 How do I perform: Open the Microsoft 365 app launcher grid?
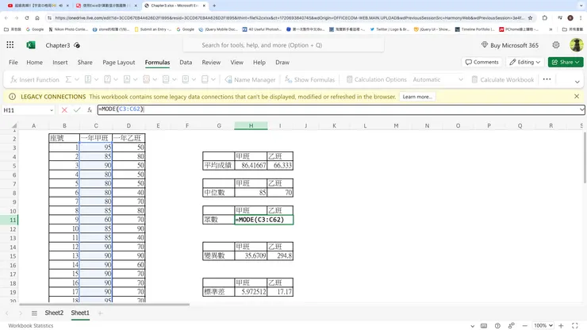tap(10, 45)
